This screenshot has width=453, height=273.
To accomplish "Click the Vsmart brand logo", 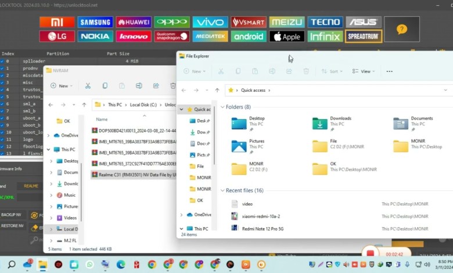I will pyautogui.click(x=249, y=22).
